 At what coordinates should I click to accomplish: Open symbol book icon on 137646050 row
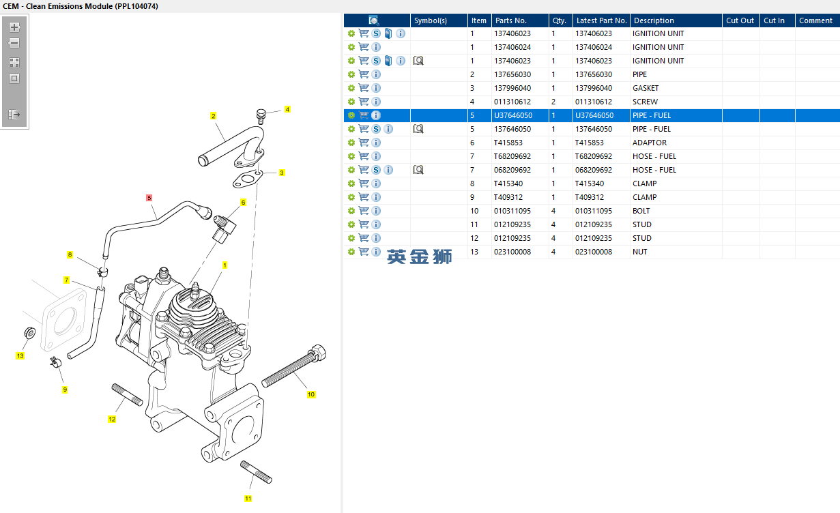pyautogui.click(x=418, y=129)
